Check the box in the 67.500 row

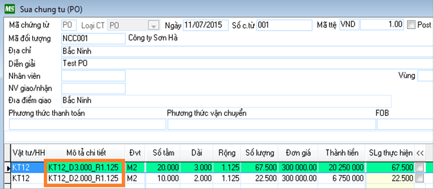pos(420,167)
